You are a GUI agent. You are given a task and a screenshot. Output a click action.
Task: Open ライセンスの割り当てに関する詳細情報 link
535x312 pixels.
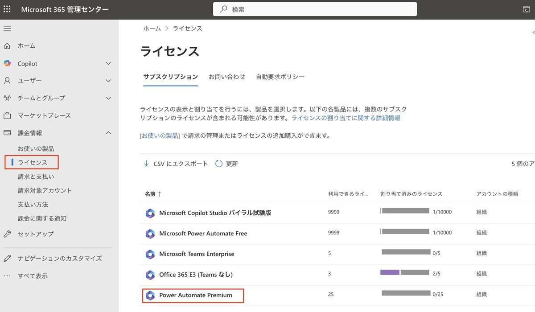coord(346,118)
